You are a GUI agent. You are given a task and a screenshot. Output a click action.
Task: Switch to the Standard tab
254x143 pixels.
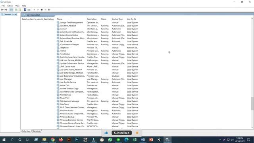coord(36,131)
